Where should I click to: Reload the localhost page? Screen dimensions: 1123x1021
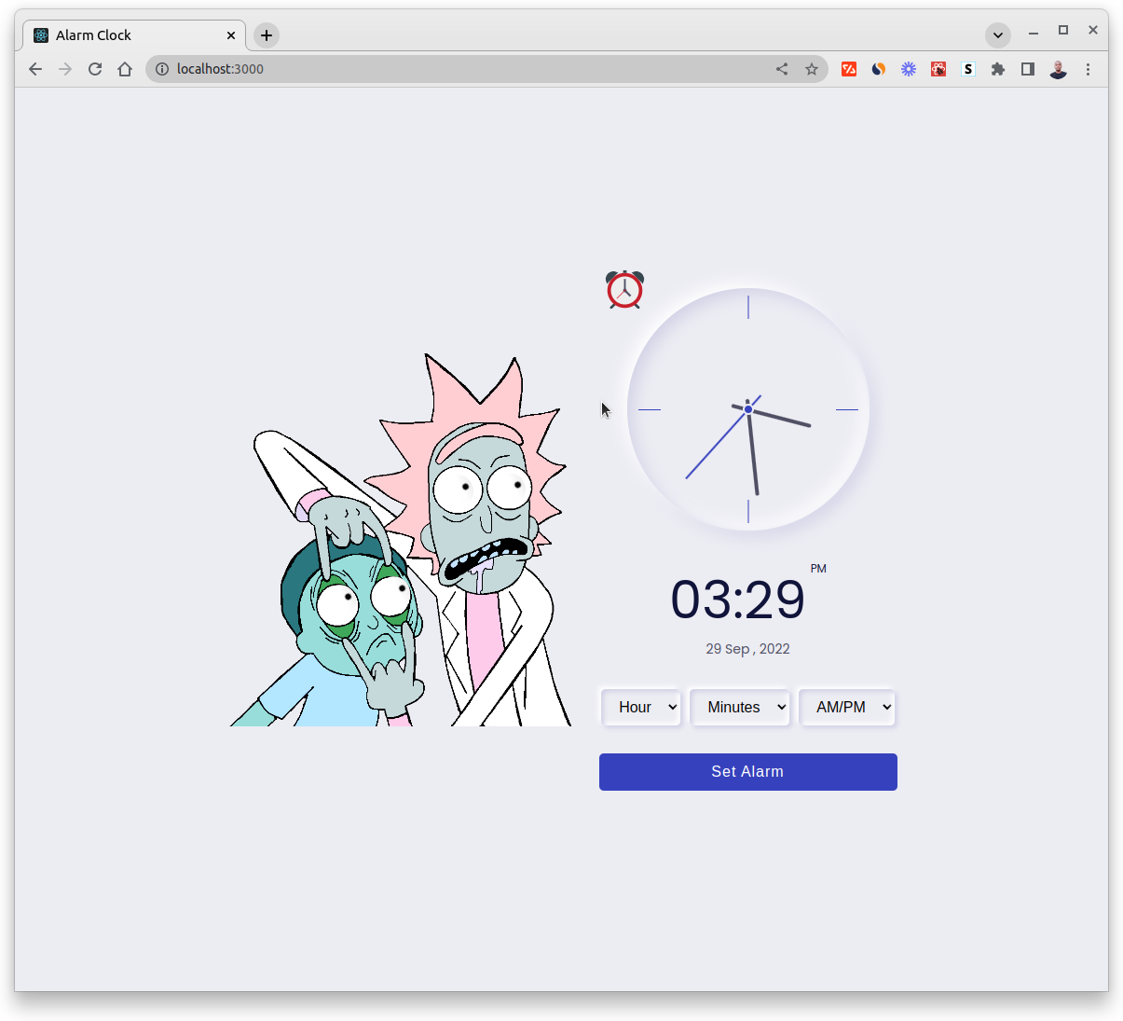[95, 69]
